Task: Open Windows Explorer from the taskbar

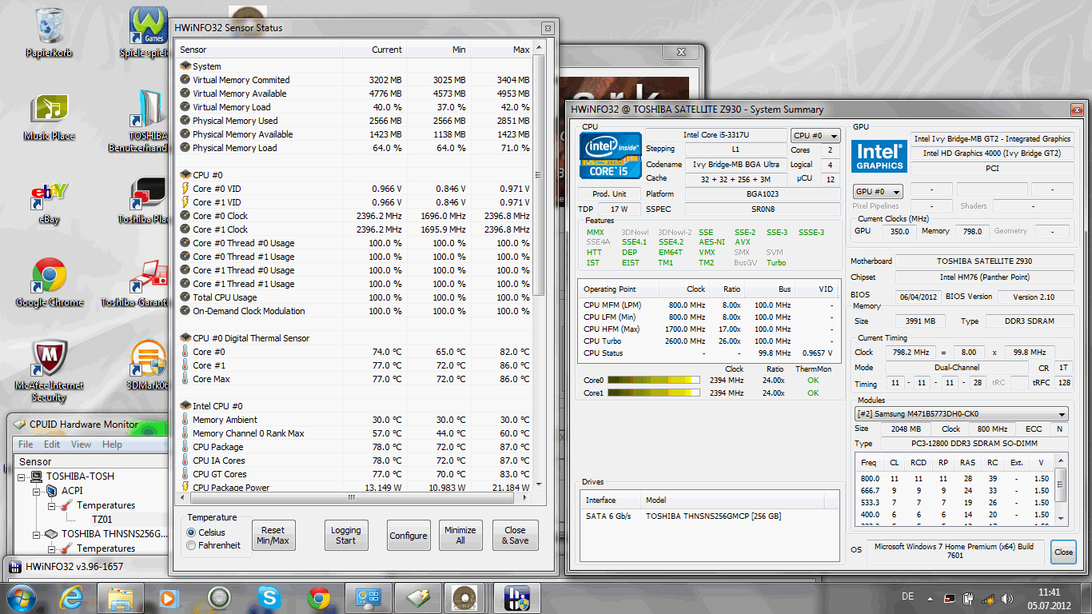Action: 121,598
